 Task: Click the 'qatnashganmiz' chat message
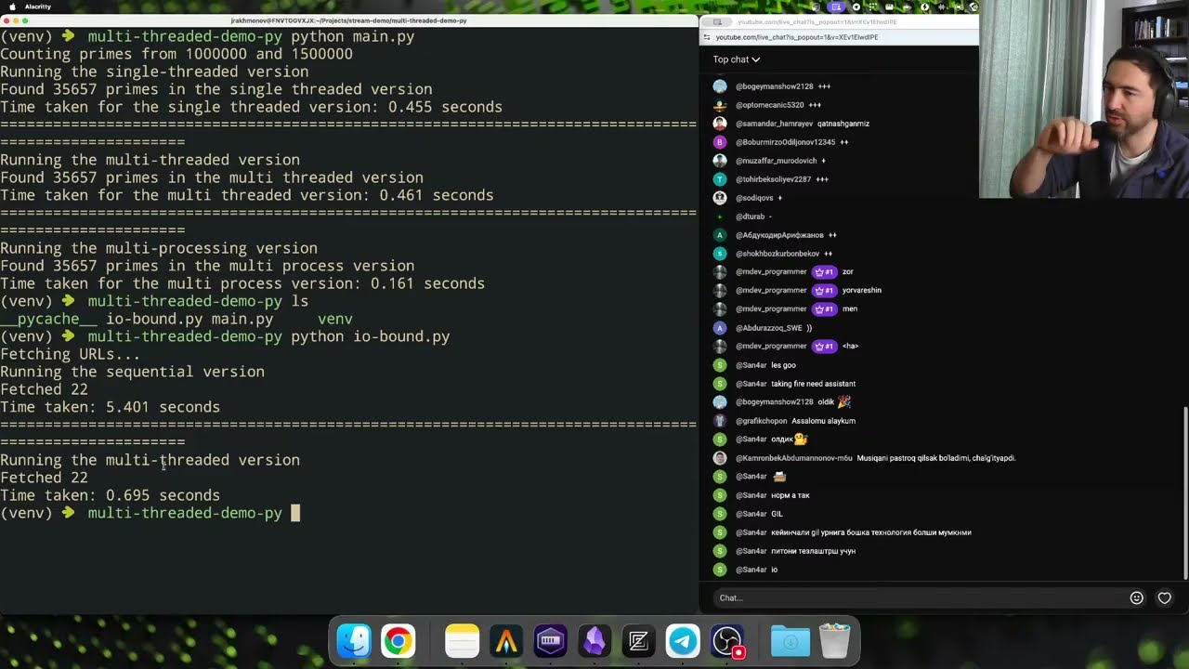pos(843,124)
